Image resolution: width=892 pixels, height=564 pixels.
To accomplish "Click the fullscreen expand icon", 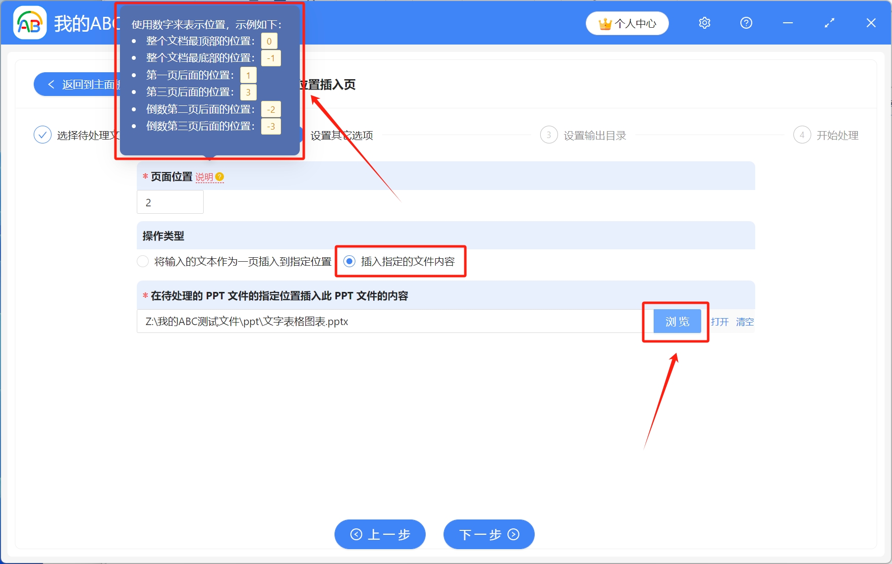I will click(829, 23).
